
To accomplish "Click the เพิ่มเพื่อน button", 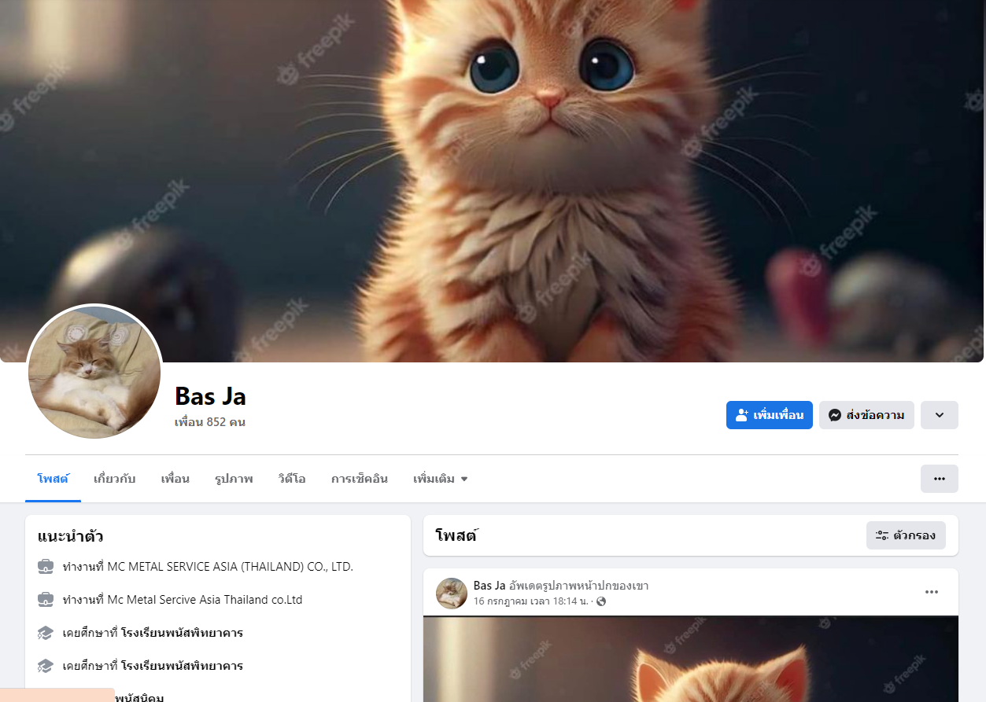I will (x=770, y=415).
